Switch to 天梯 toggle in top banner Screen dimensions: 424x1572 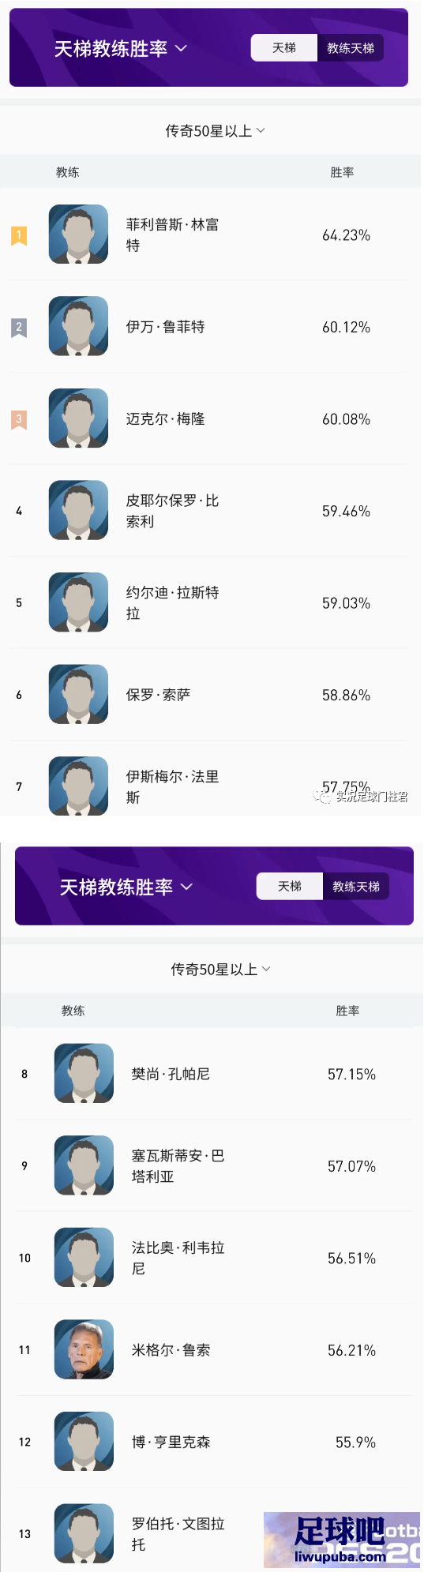[x=284, y=48]
